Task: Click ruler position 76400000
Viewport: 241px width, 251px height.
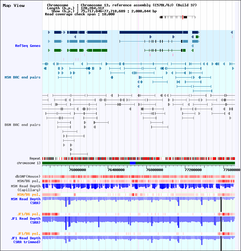Action: coord(116,170)
